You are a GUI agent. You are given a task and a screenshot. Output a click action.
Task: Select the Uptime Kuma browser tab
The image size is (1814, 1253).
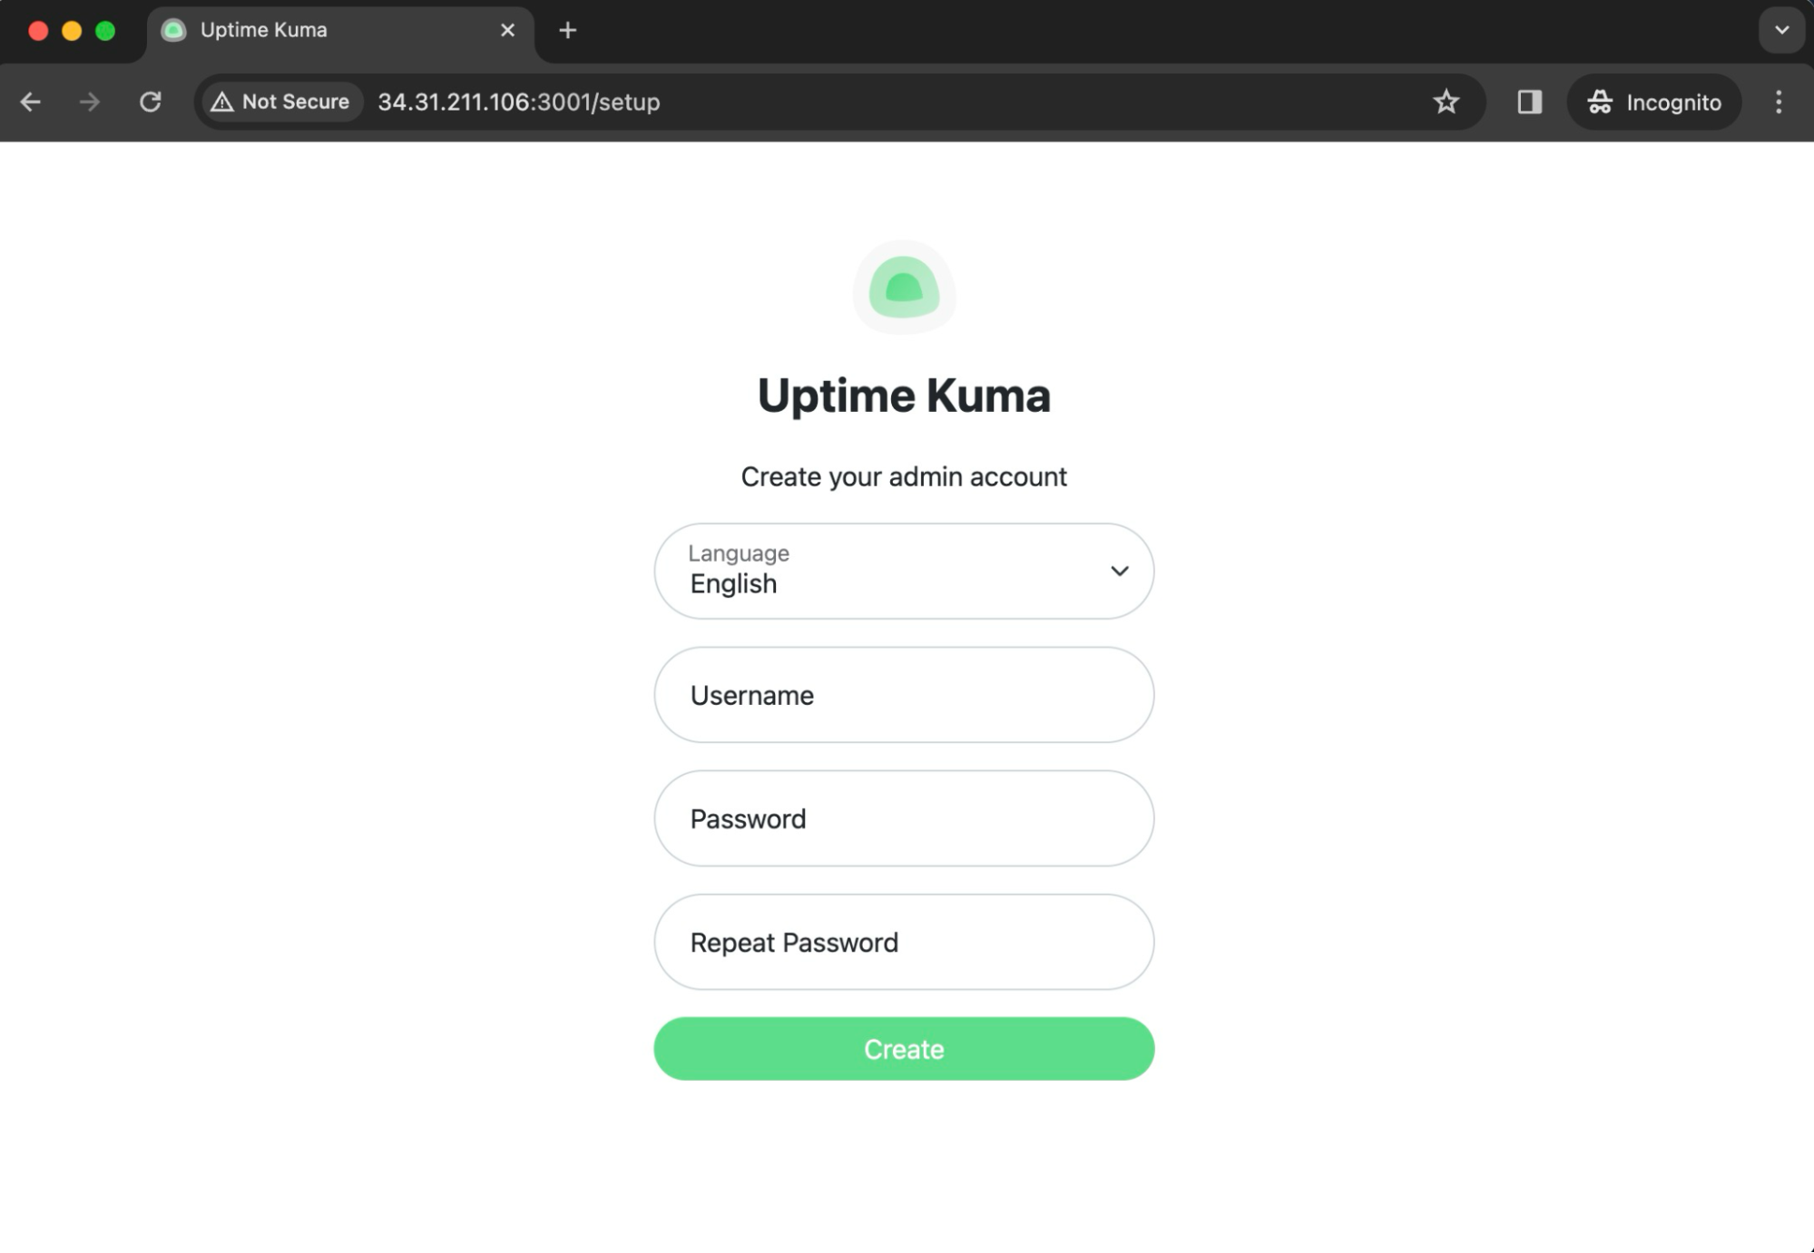coord(299,30)
